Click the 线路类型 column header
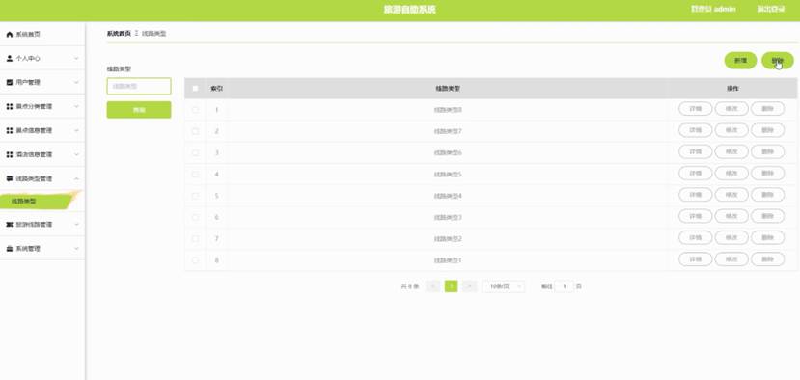This screenshot has height=380, width=800. (448, 88)
